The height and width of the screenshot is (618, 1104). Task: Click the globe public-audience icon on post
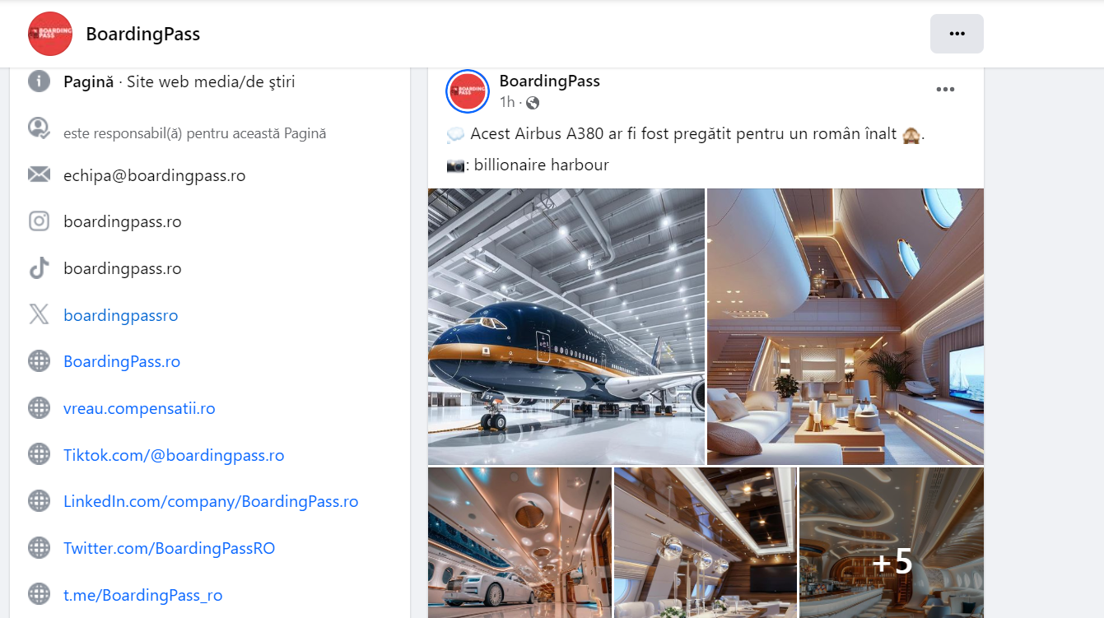click(533, 103)
